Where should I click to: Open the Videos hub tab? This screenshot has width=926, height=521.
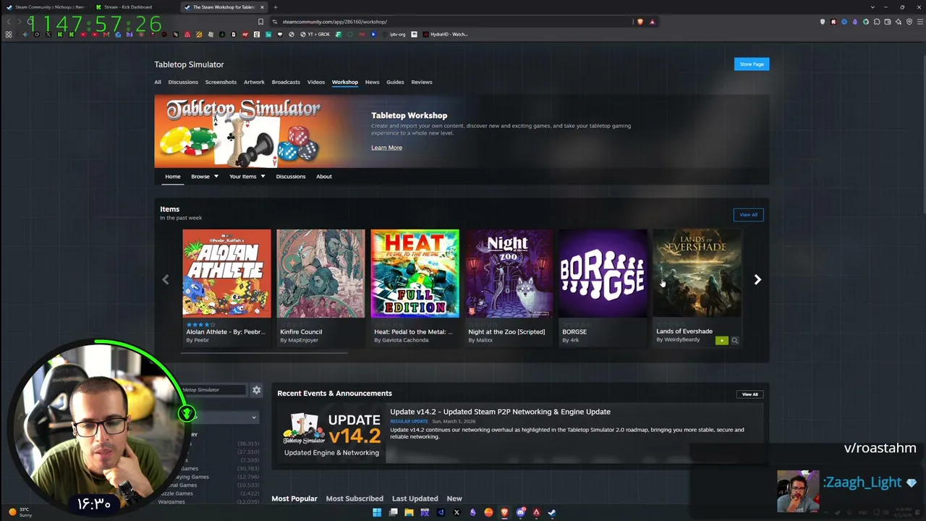316,82
